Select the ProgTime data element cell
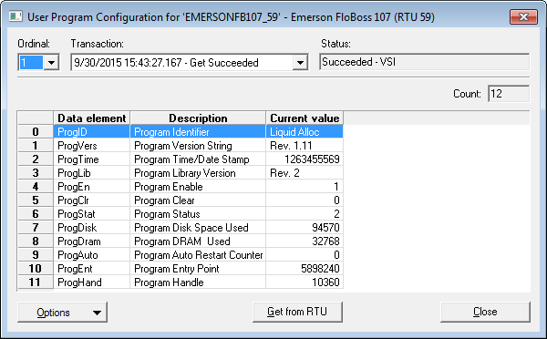This screenshot has width=547, height=339. click(x=92, y=159)
